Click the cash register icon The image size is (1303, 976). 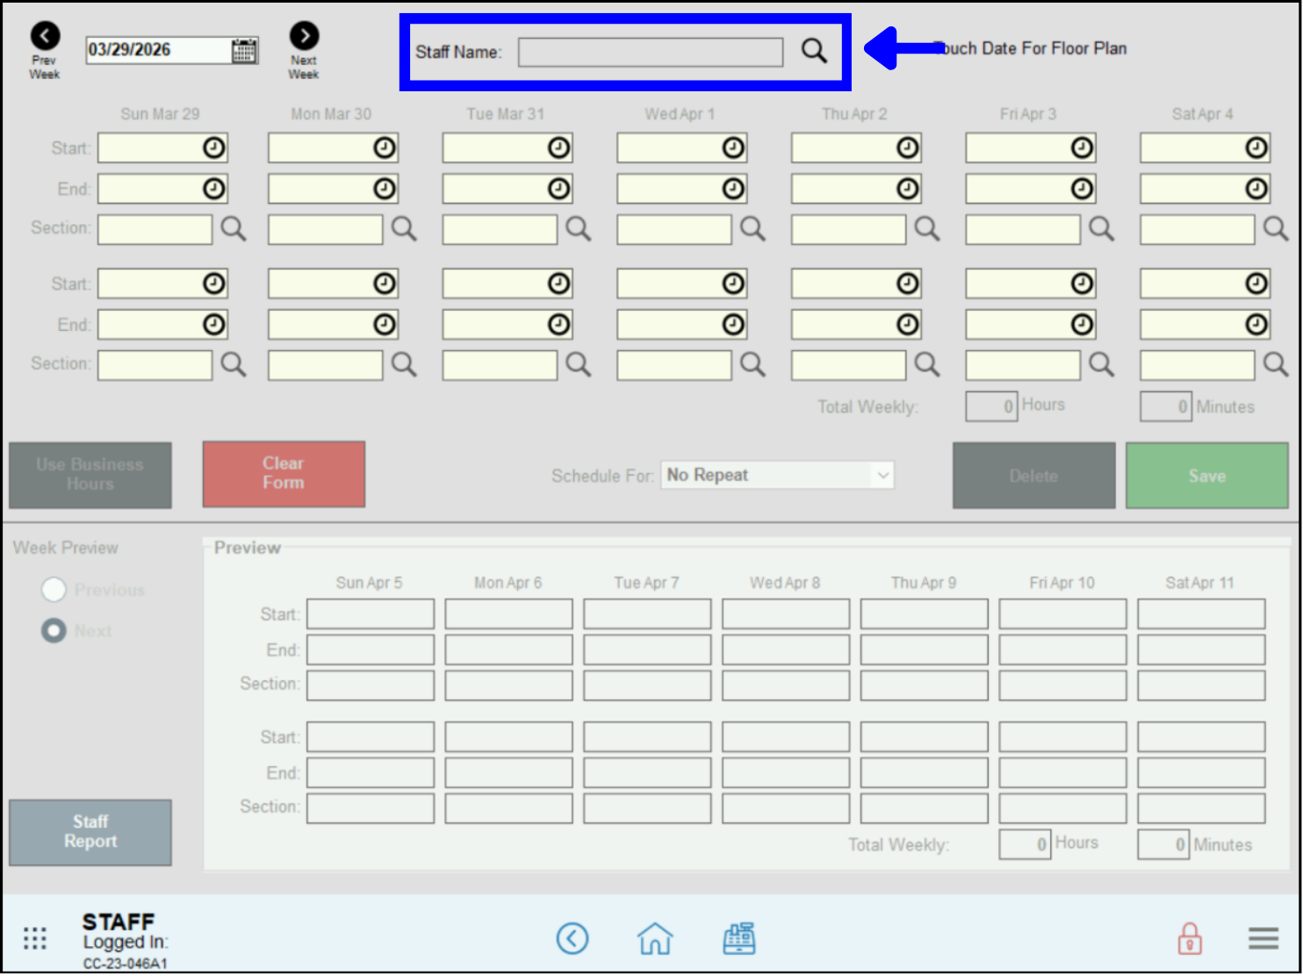coord(738,938)
